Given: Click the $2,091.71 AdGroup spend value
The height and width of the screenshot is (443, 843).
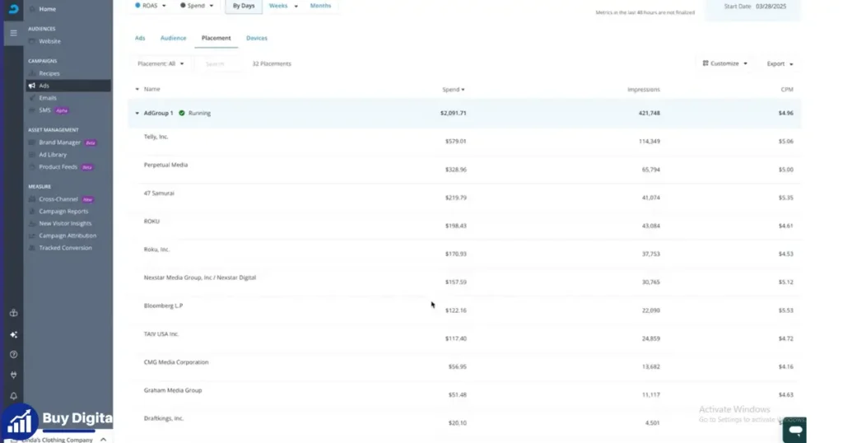Looking at the screenshot, I should coord(454,113).
